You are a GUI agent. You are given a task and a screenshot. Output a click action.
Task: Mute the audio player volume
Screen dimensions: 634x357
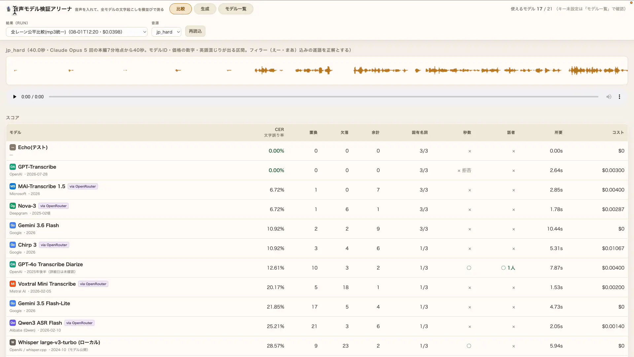[609, 97]
